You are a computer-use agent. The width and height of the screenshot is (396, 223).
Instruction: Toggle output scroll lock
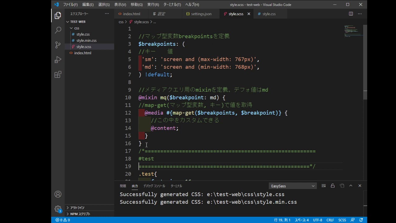point(333,186)
